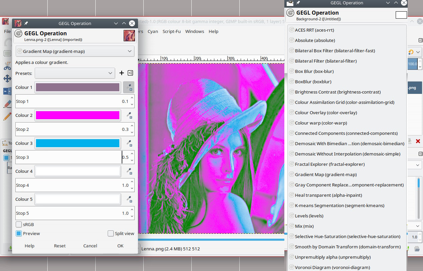Image resolution: width=423 pixels, height=271 pixels.
Task: Open the Windows menu
Action: 195,31
